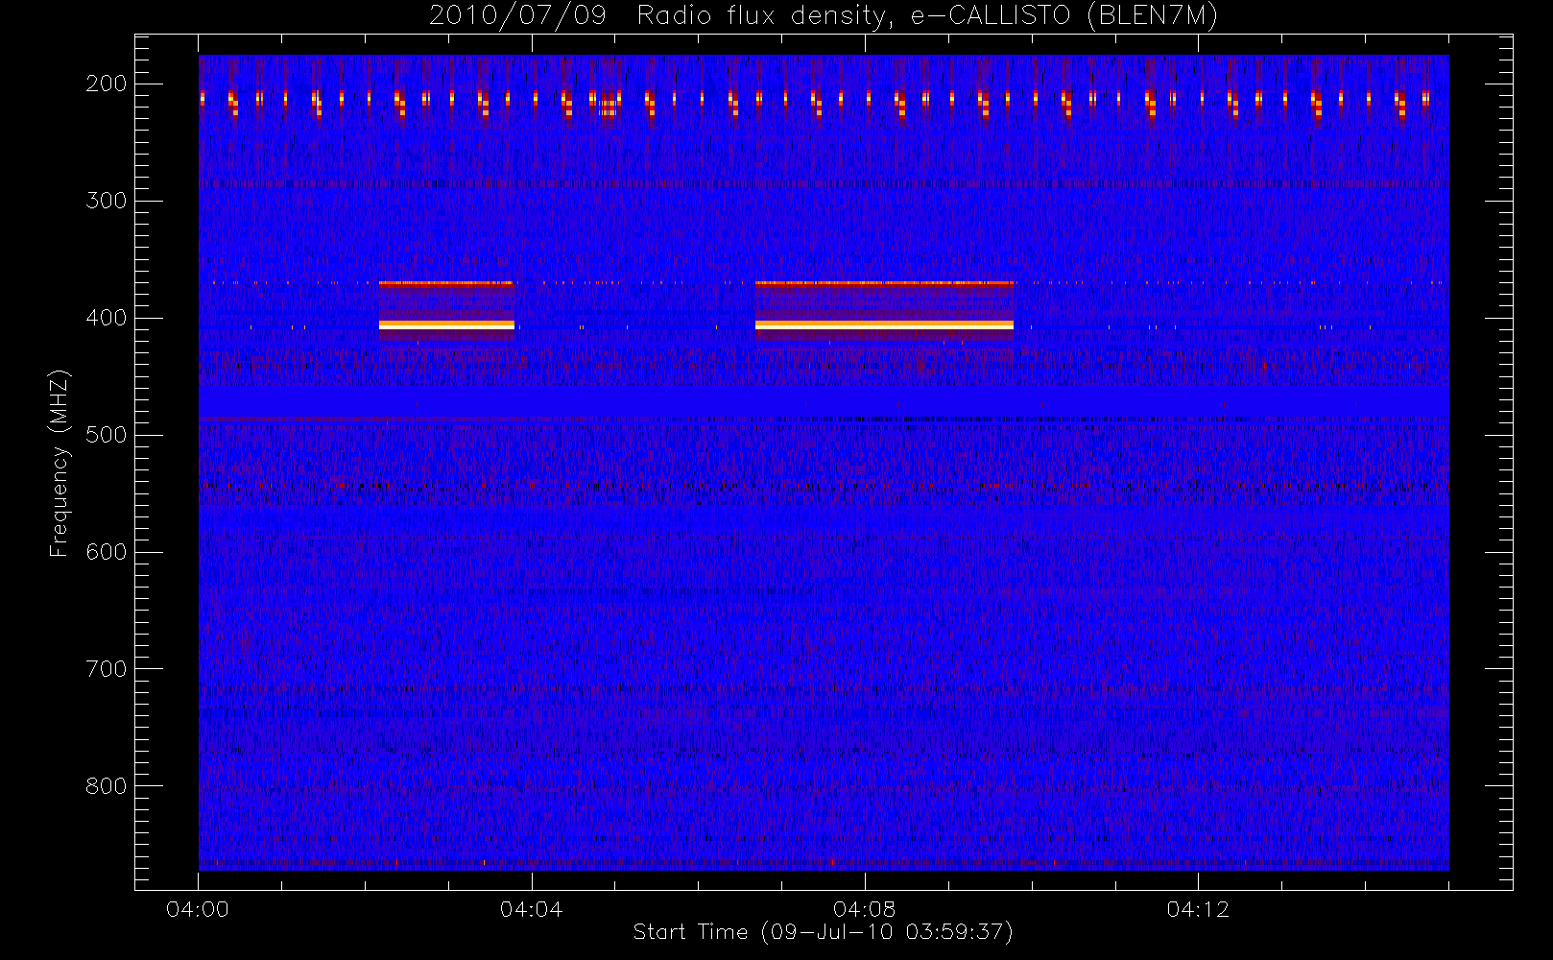Click the 04:12 time tick label
Screen dimensions: 1553x960
pos(1198,909)
